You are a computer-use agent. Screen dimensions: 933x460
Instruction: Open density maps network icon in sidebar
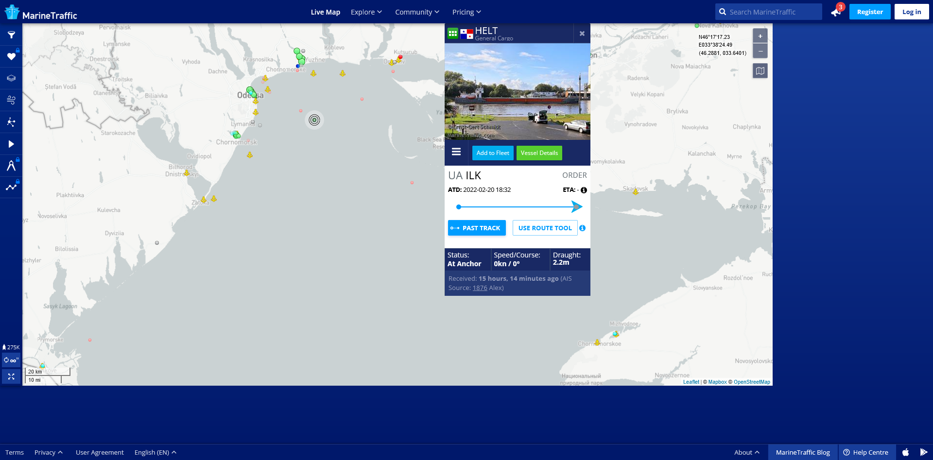coord(11,122)
